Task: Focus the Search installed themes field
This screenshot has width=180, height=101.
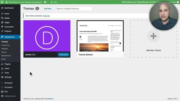Action: [x=74, y=9]
